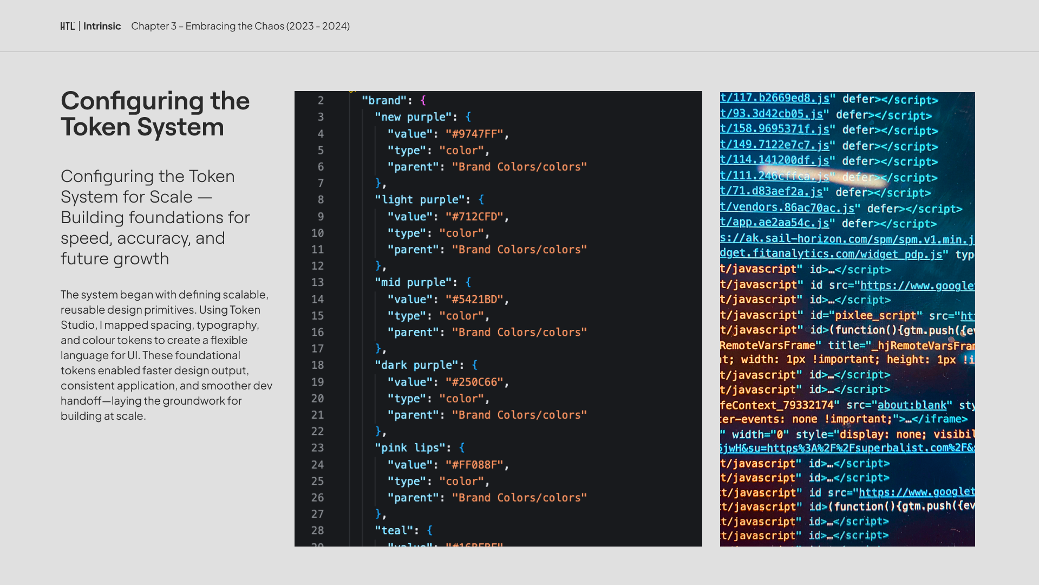Click the dget.fitanalytics.com widget_pdp.js link
Image resolution: width=1039 pixels, height=585 pixels.
831,253
